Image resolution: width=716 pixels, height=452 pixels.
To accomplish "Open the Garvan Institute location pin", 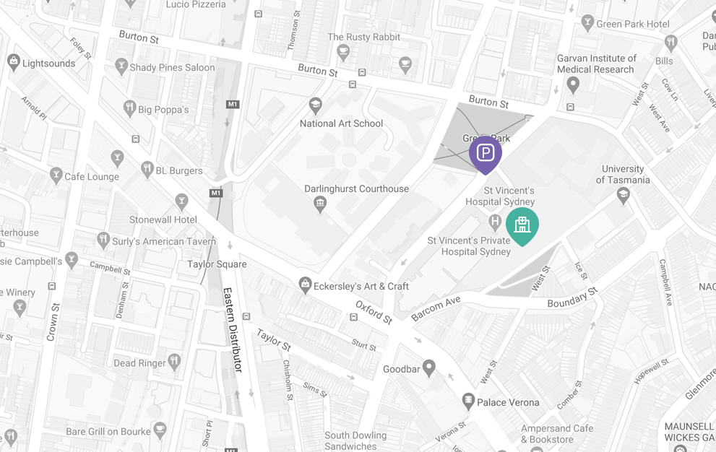I will click(573, 85).
